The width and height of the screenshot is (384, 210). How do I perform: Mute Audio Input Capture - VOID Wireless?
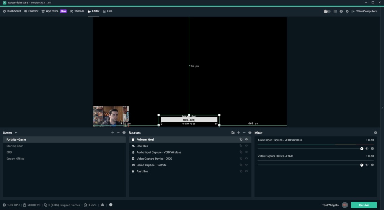coord(367,149)
